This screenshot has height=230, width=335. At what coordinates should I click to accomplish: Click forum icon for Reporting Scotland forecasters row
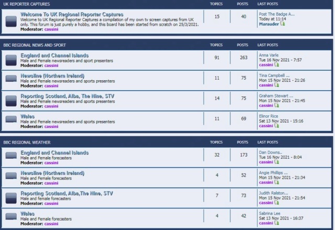click(x=11, y=198)
